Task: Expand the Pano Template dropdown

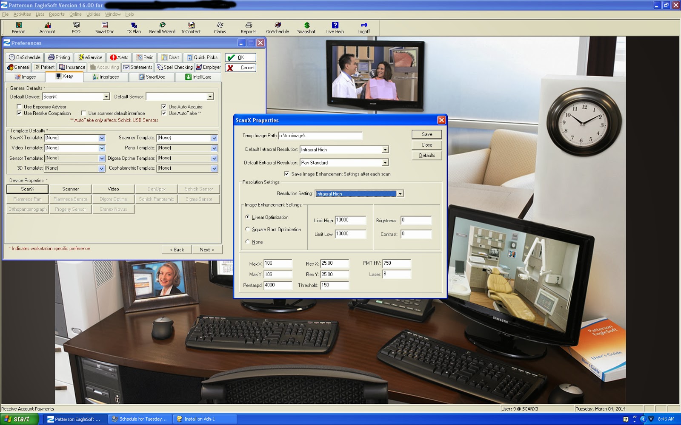Action: (x=215, y=148)
